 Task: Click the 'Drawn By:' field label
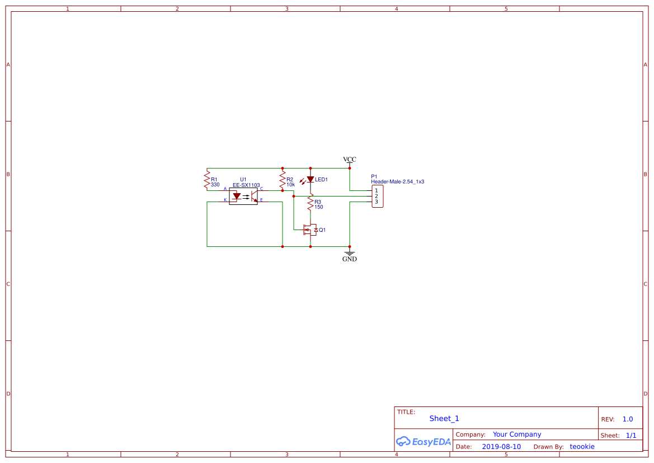click(548, 447)
